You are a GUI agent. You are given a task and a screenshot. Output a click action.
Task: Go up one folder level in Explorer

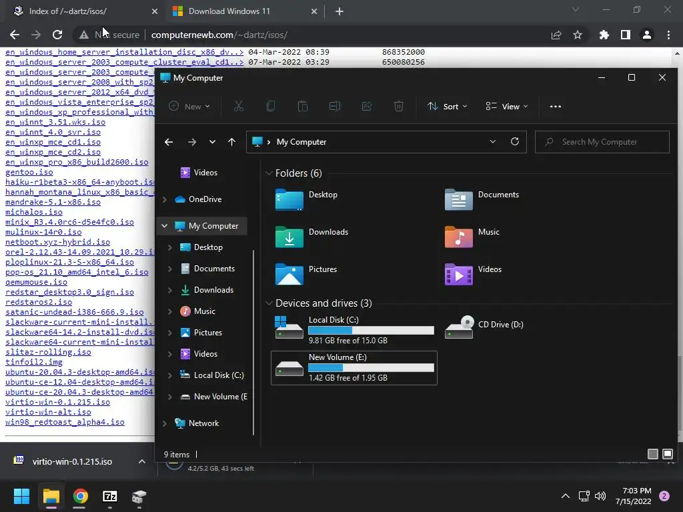point(231,142)
